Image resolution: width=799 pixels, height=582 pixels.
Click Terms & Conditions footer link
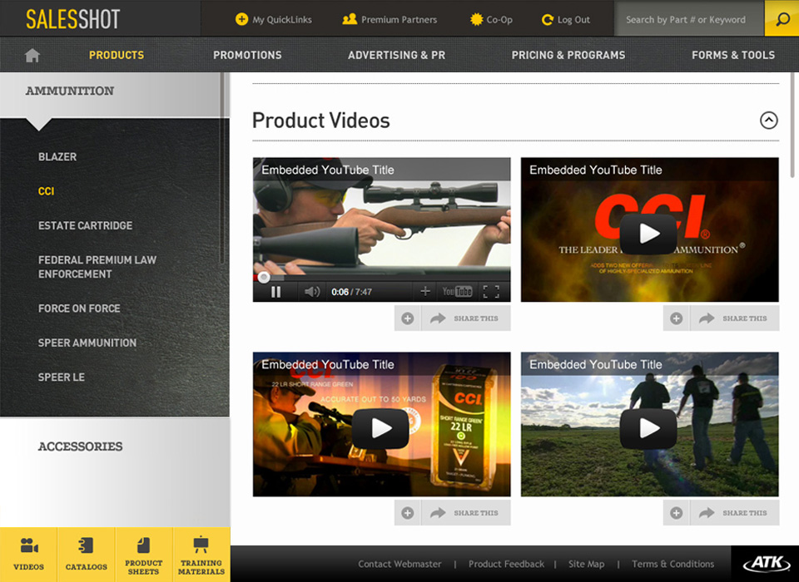672,565
